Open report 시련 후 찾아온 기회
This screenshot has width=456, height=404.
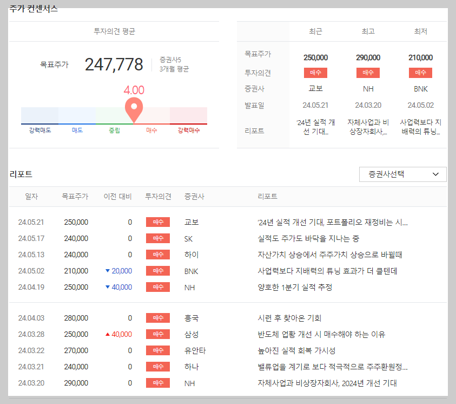289,318
